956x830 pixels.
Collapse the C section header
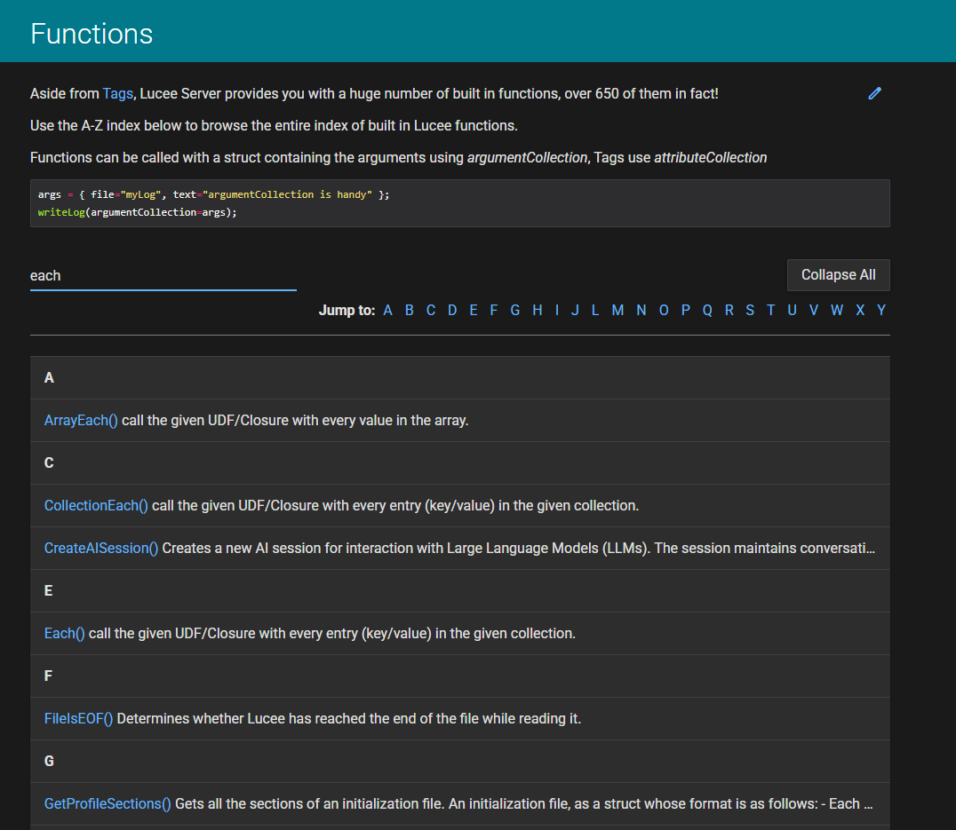pyautogui.click(x=459, y=463)
